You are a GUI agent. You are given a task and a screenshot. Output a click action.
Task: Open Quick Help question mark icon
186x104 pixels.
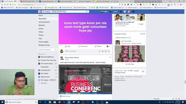[133, 12]
